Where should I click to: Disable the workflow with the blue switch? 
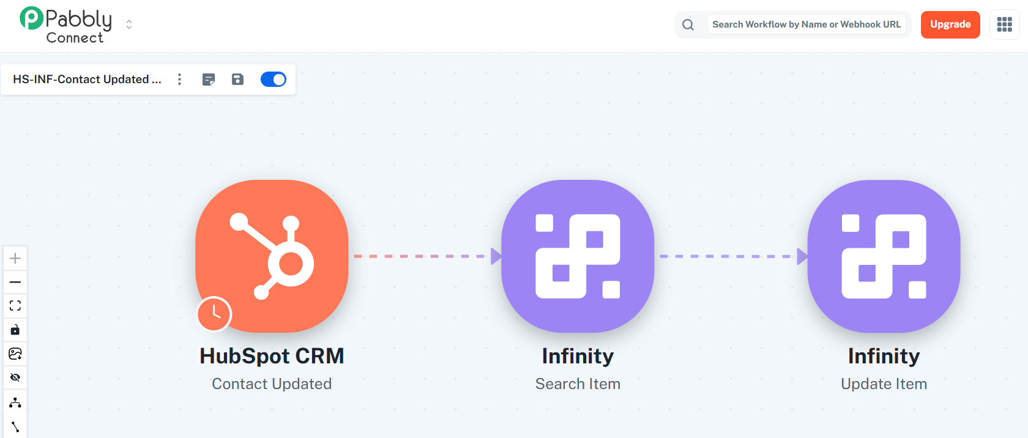273,80
